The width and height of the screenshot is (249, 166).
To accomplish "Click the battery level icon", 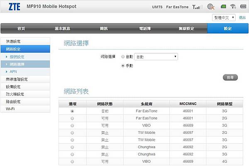I will (243, 7).
